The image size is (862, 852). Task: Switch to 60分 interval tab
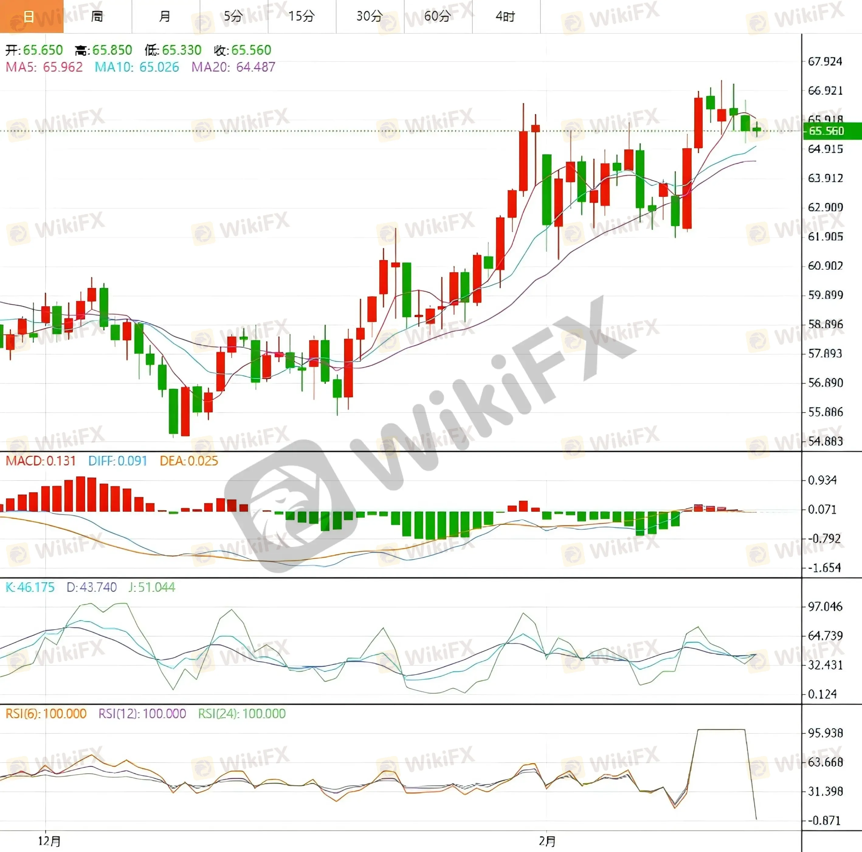438,16
